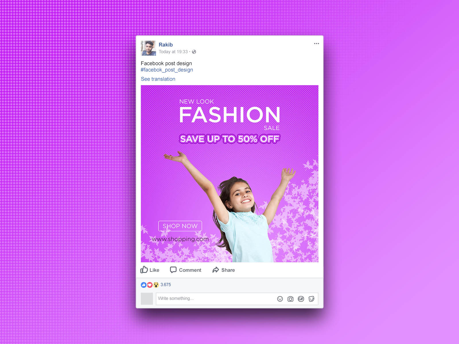Click the red heart reaction icon
The image size is (459, 344).
[x=150, y=285]
